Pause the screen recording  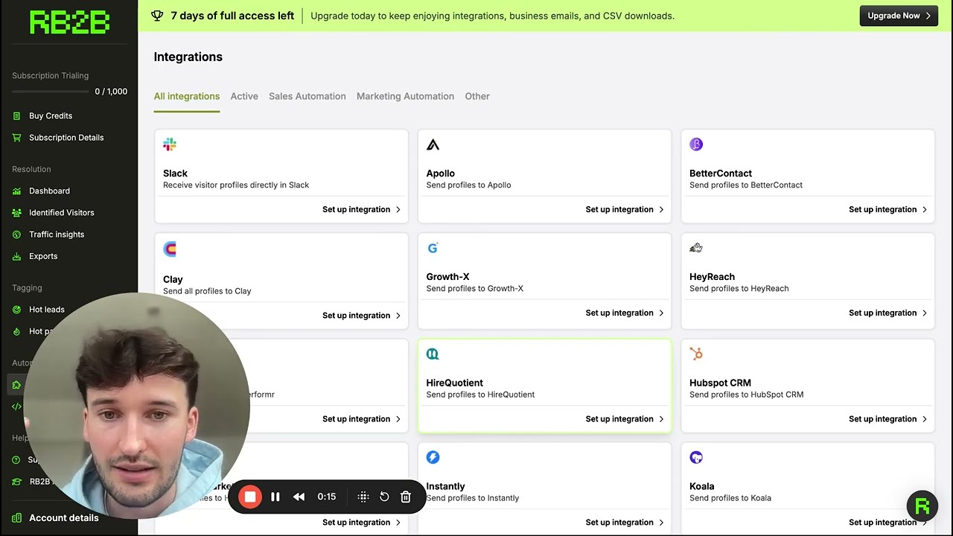pos(275,497)
